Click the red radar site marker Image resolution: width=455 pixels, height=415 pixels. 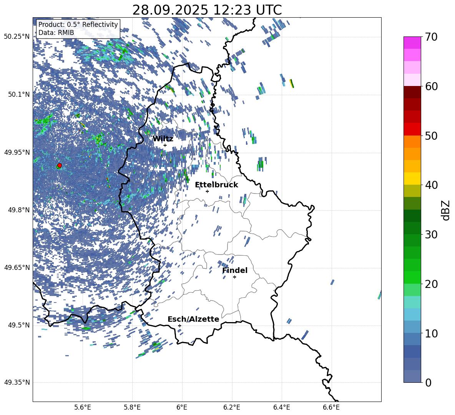tap(60, 165)
